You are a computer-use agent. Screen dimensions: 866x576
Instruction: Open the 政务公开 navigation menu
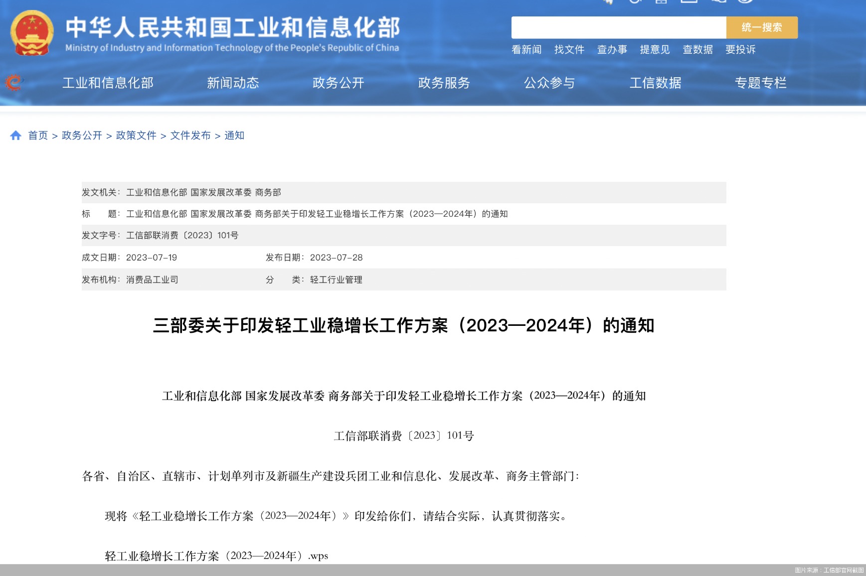click(339, 83)
